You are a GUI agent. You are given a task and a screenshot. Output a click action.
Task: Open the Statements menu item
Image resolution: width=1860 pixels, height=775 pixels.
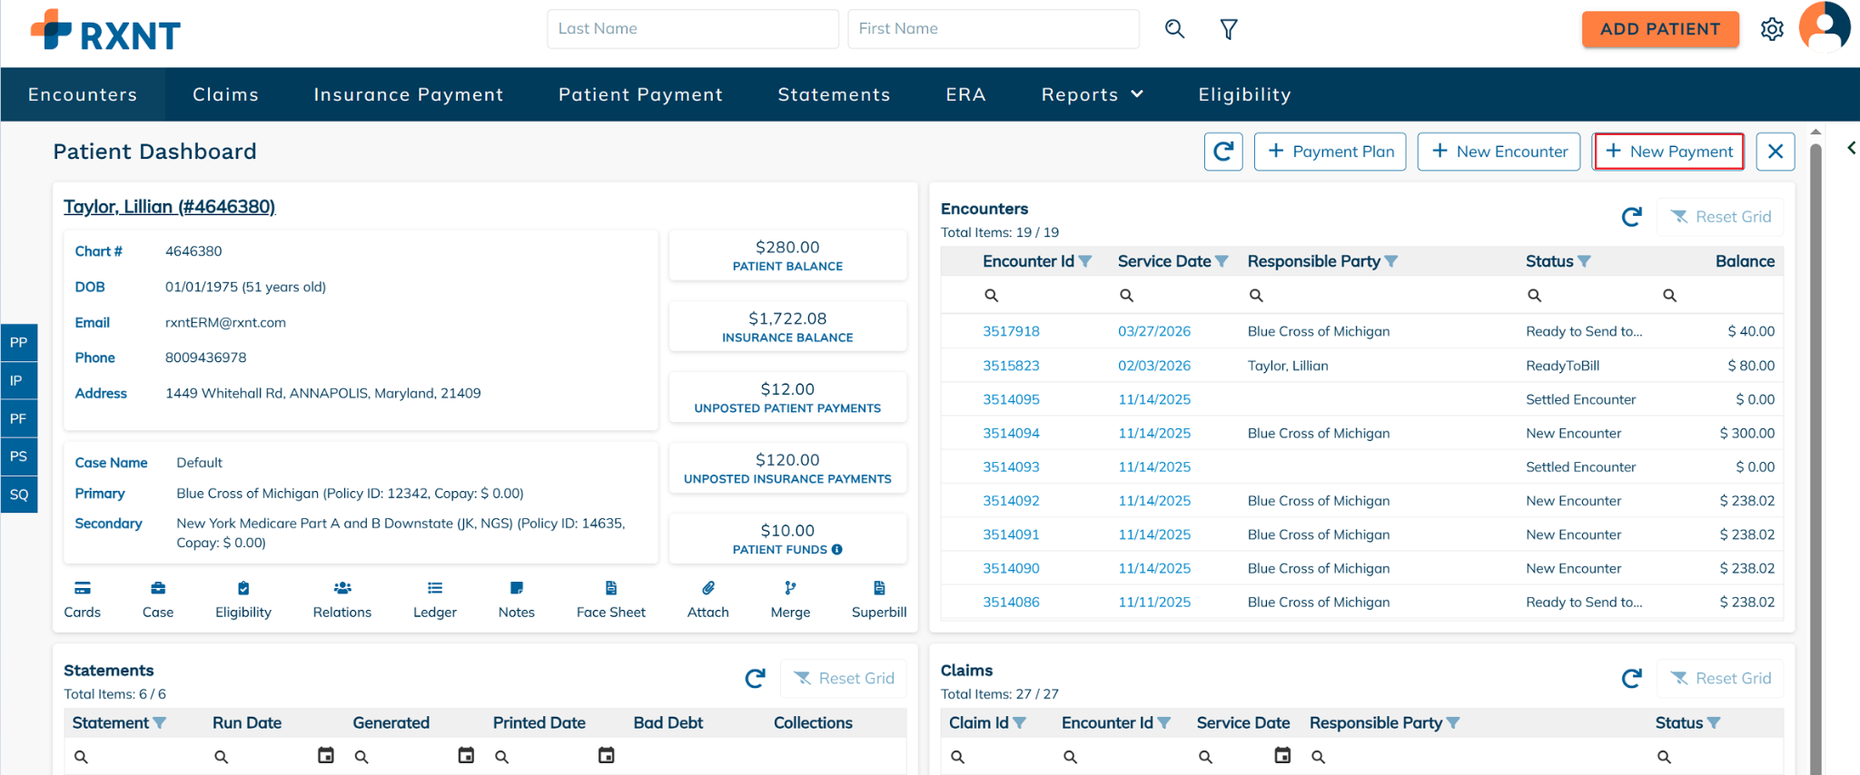[x=834, y=94]
